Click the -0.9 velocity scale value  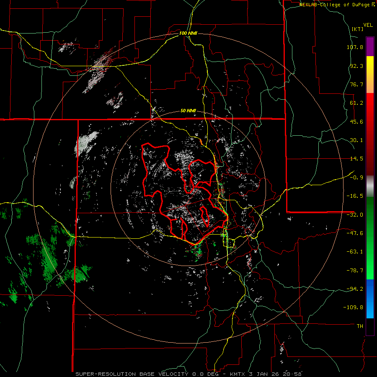coord(356,178)
